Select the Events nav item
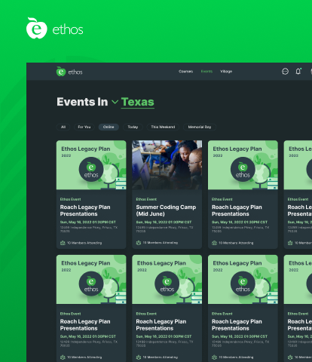Viewport: 312px width, 362px height. coord(206,72)
